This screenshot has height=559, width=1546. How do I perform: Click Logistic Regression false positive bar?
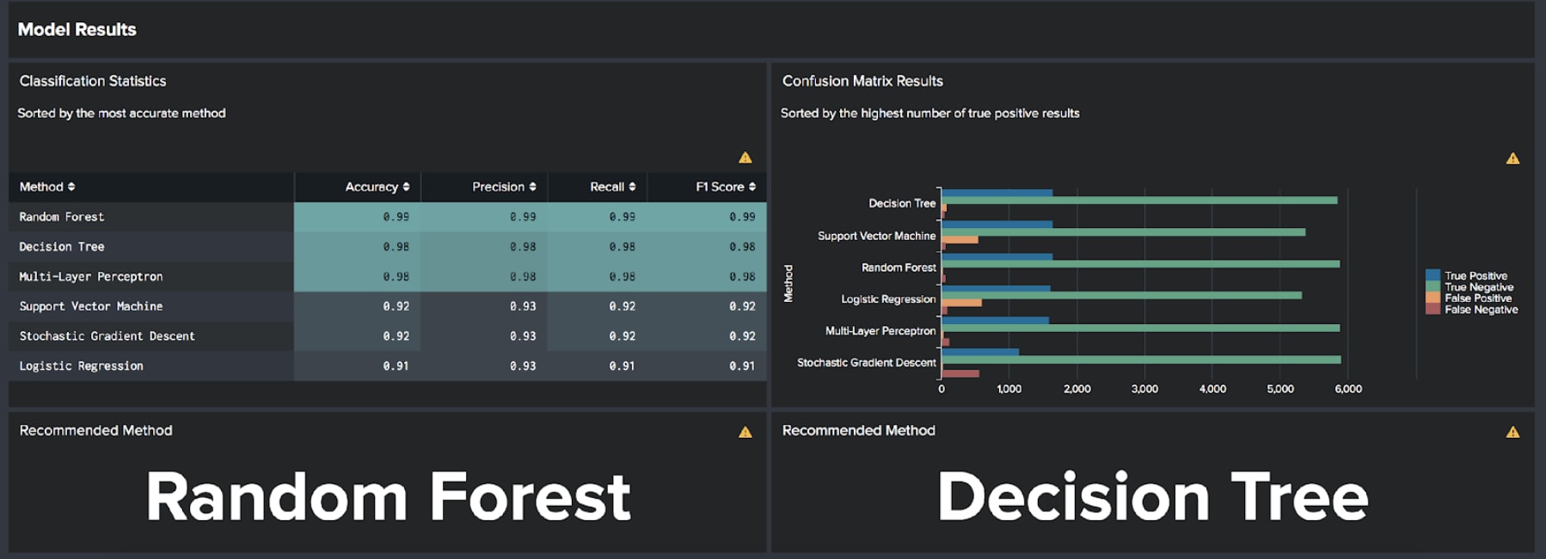click(961, 303)
